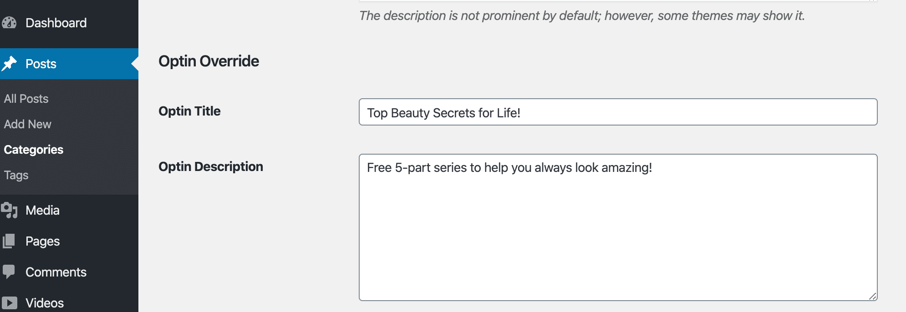
Task: Open Tags submenu item
Action: coord(16,175)
